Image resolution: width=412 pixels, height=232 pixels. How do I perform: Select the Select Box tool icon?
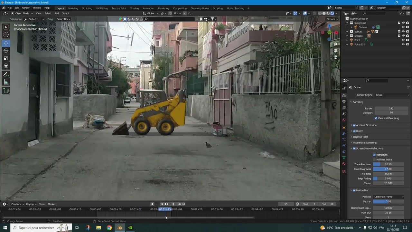pyautogui.click(x=6, y=27)
